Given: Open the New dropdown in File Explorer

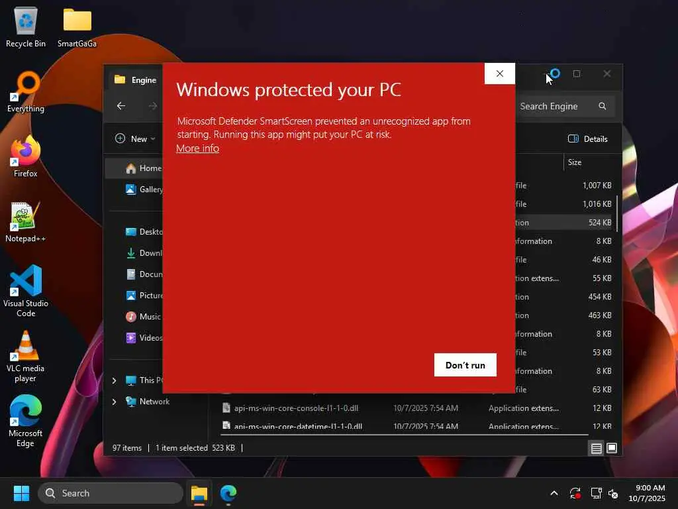Looking at the screenshot, I should (135, 139).
